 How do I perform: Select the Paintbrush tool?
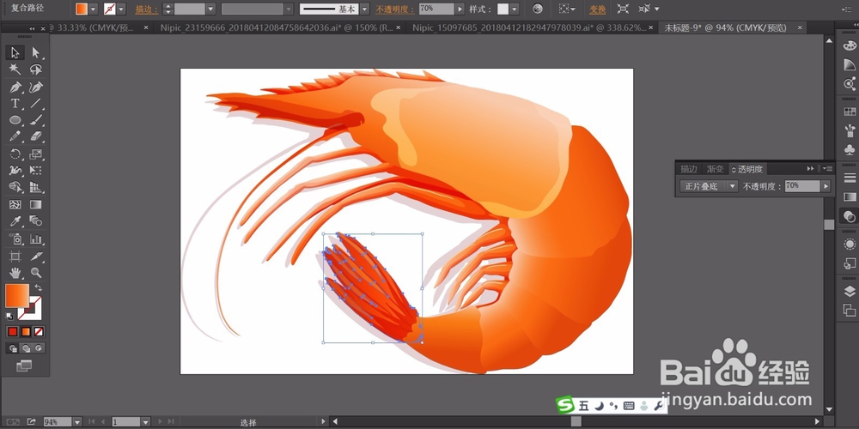[35, 120]
